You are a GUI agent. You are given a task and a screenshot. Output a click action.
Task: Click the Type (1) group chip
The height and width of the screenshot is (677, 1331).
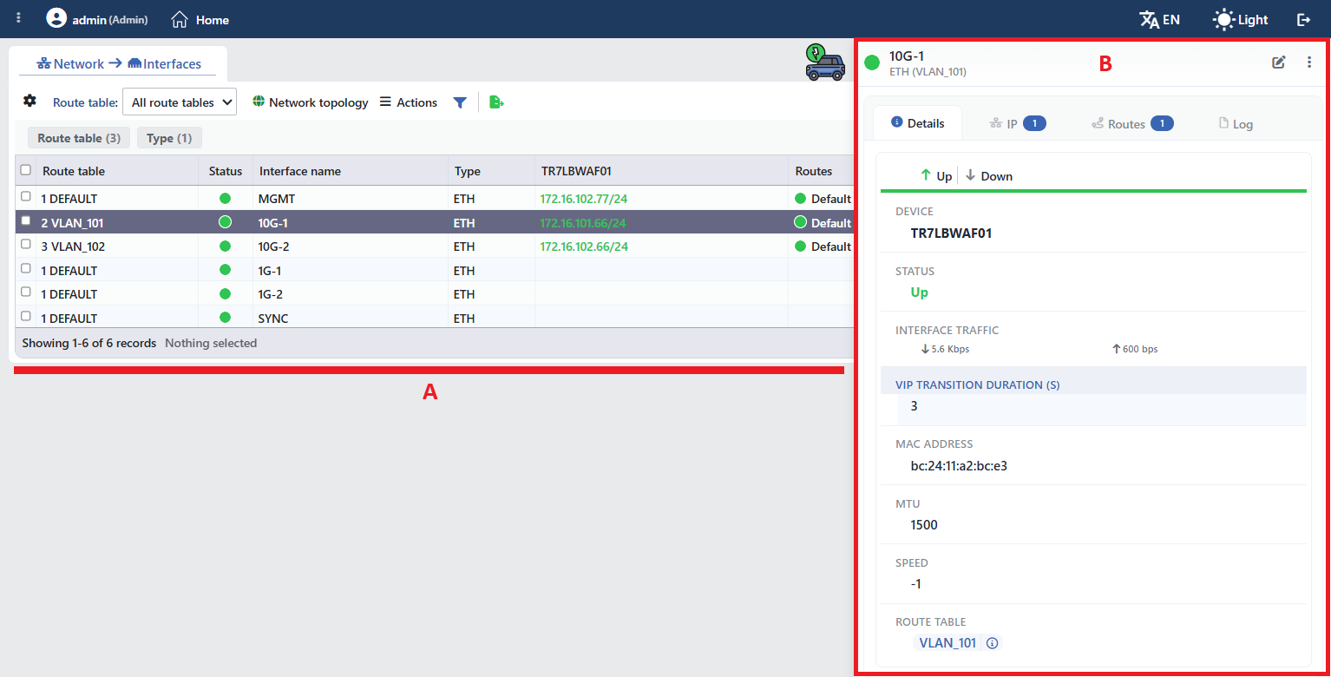pyautogui.click(x=169, y=138)
